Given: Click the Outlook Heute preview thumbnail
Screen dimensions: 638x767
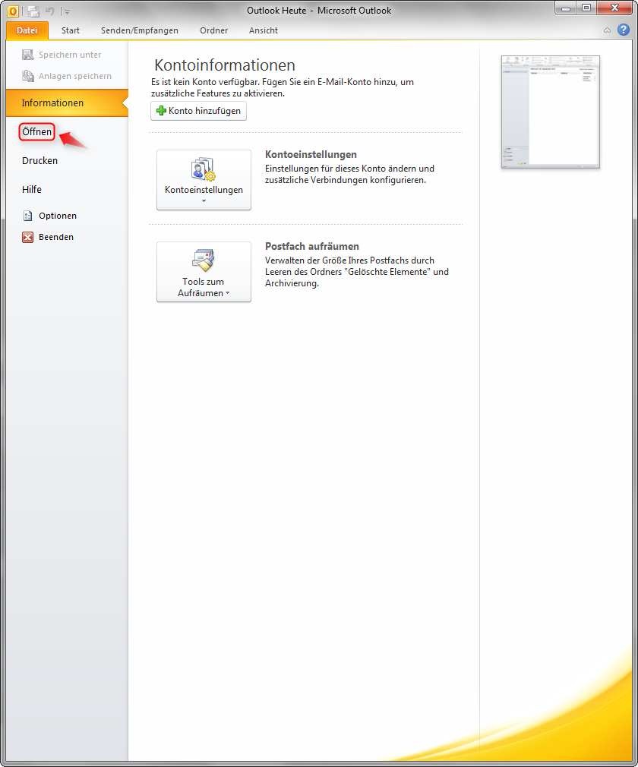Looking at the screenshot, I should coord(549,112).
